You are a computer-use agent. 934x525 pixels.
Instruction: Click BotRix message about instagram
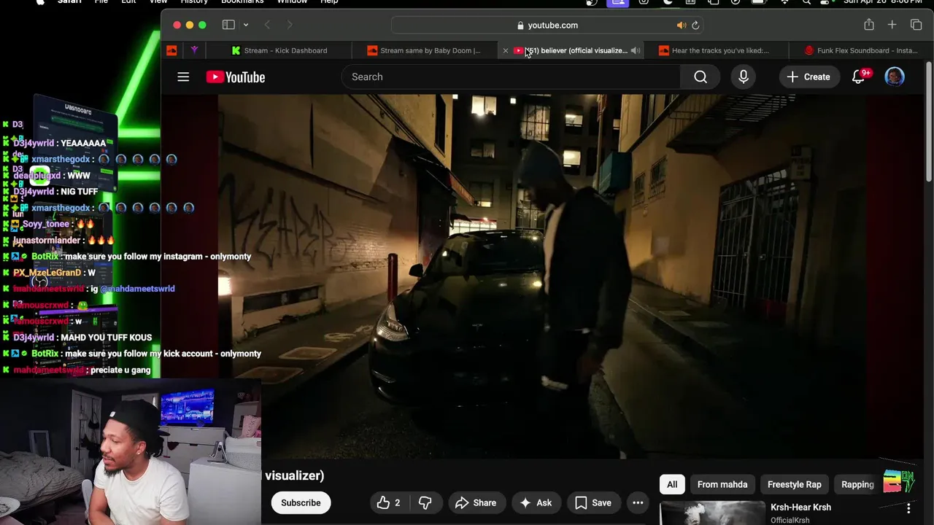[158, 257]
